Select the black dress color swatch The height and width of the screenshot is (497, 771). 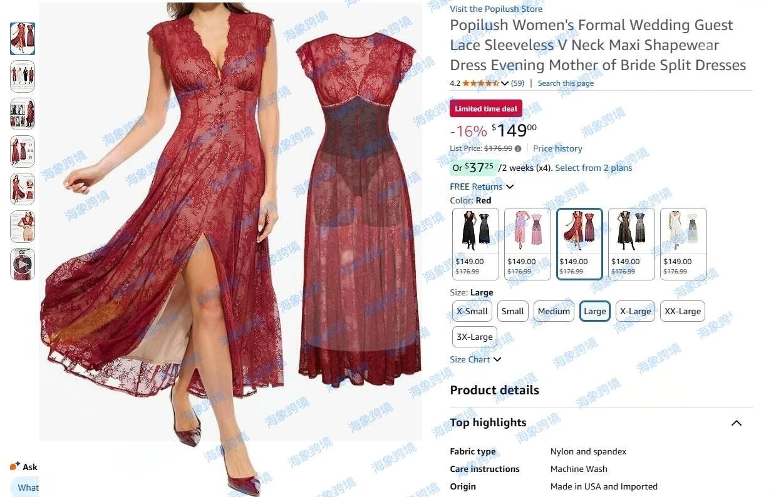475,243
